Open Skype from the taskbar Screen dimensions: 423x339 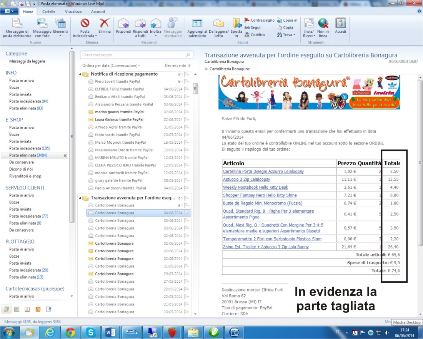pos(91,332)
